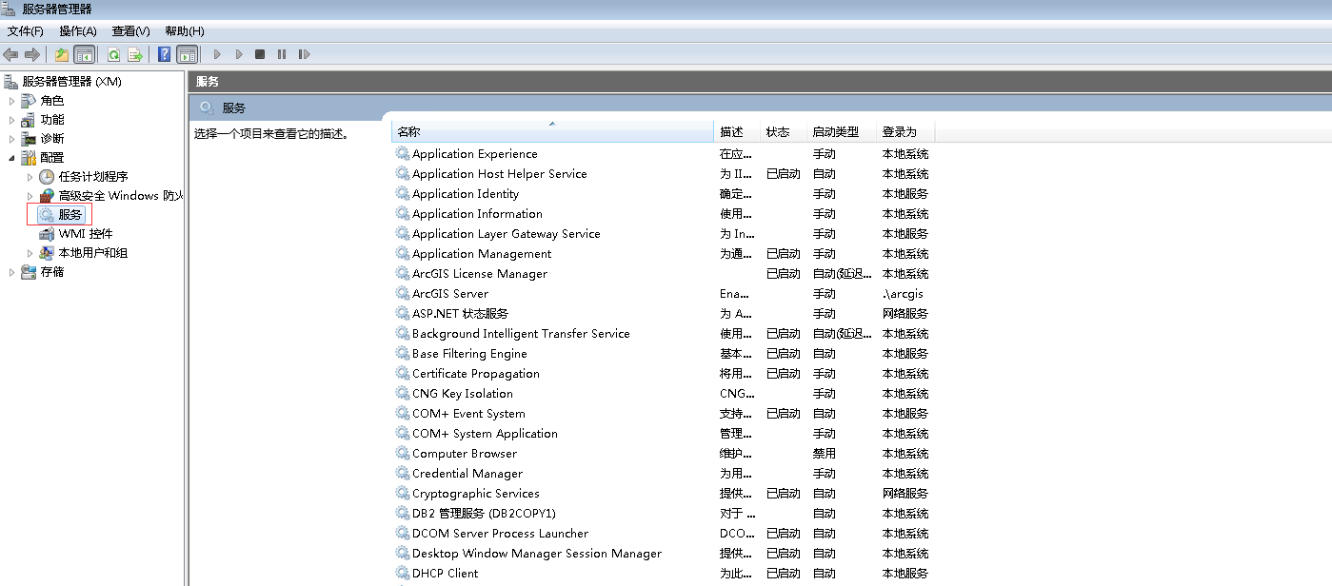Expand the 存储 tree node
Viewport: 1332px width, 586px height.
click(12, 272)
